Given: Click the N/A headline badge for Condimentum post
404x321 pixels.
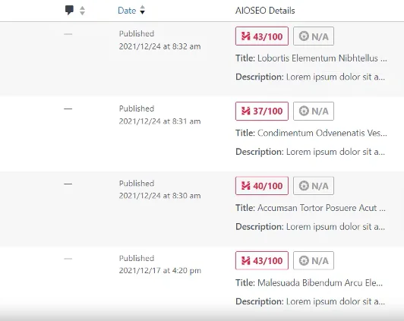Looking at the screenshot, I should (x=314, y=112).
